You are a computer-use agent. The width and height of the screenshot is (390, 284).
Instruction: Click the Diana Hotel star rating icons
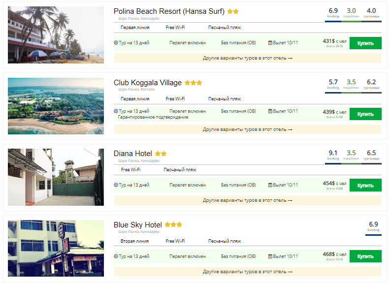pyautogui.click(x=161, y=154)
